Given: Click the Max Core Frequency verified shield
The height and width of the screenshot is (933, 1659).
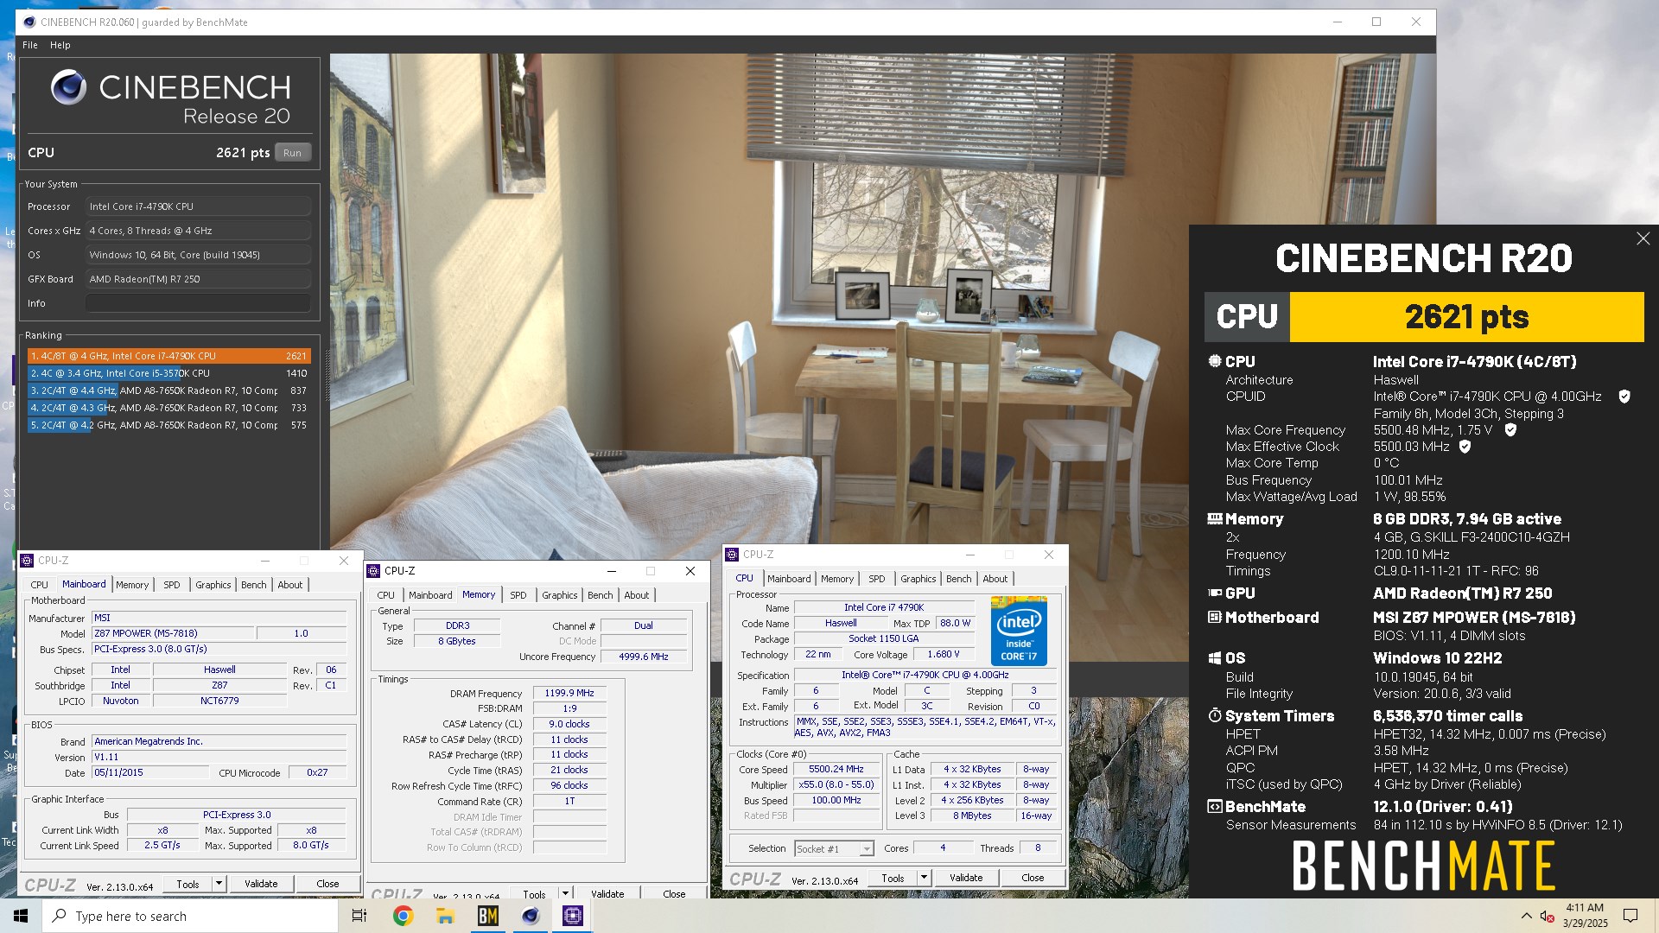Looking at the screenshot, I should 1510,429.
